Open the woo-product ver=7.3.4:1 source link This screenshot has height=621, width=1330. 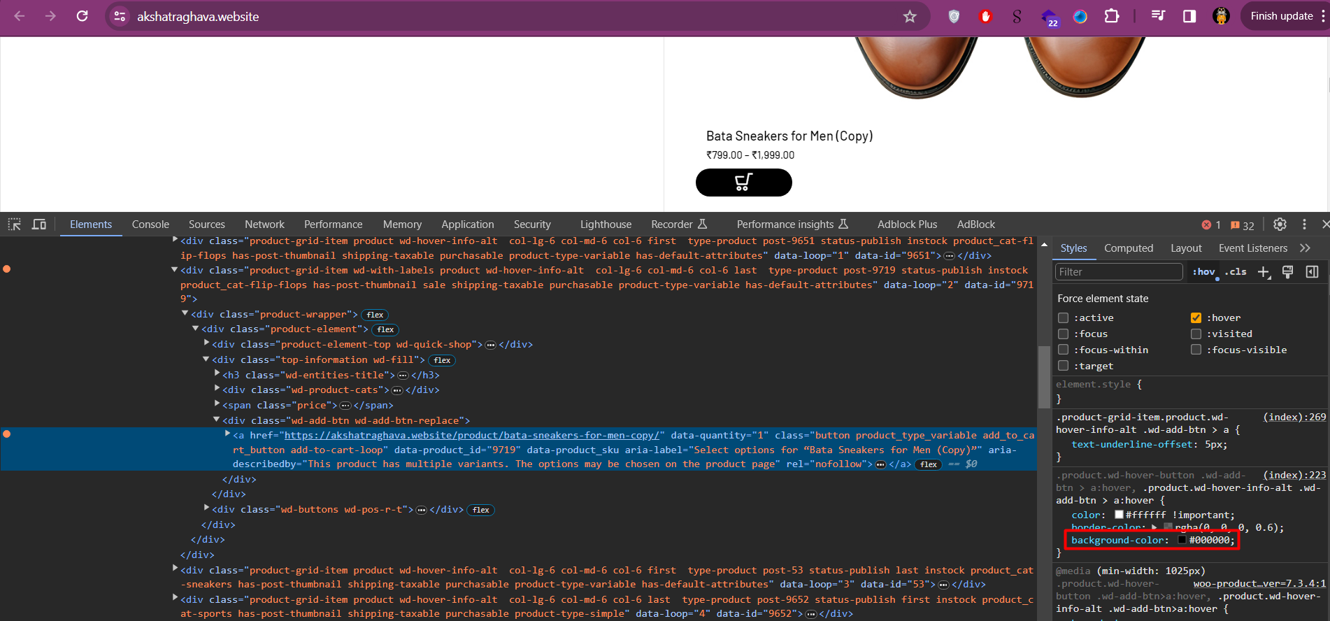pyautogui.click(x=1259, y=583)
